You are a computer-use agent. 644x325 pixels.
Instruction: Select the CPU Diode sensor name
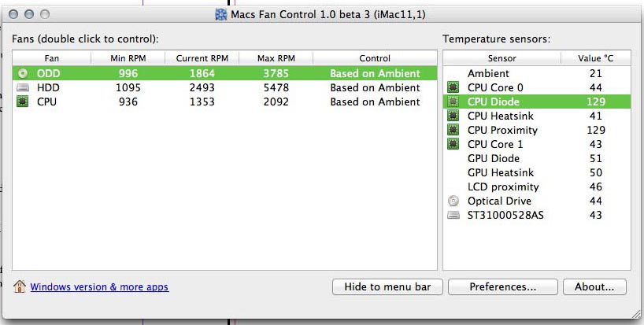(494, 102)
